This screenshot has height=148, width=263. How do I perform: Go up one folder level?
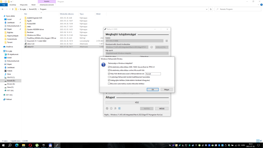point(13,9)
